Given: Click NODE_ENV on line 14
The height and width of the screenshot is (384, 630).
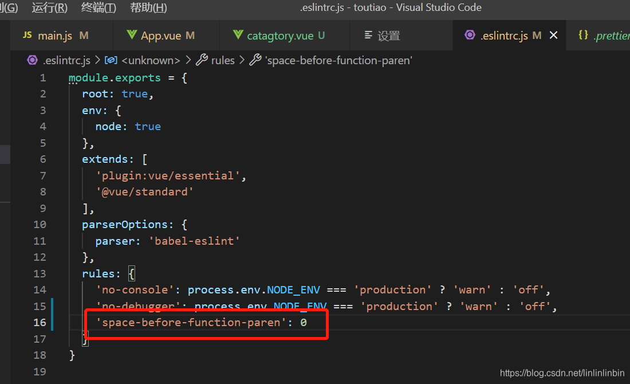Looking at the screenshot, I should click(x=293, y=289).
